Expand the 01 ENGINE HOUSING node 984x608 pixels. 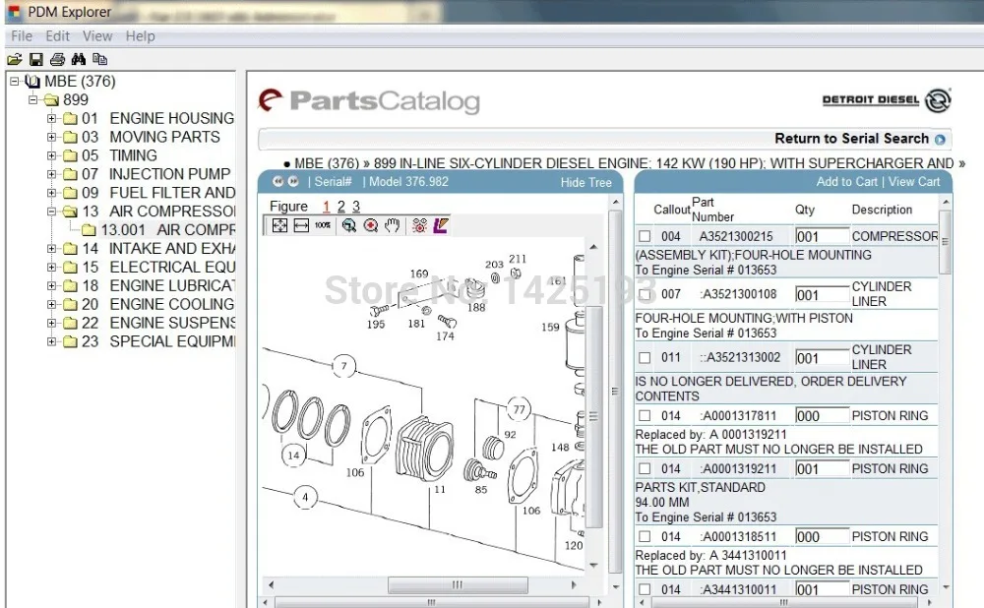[x=52, y=118]
